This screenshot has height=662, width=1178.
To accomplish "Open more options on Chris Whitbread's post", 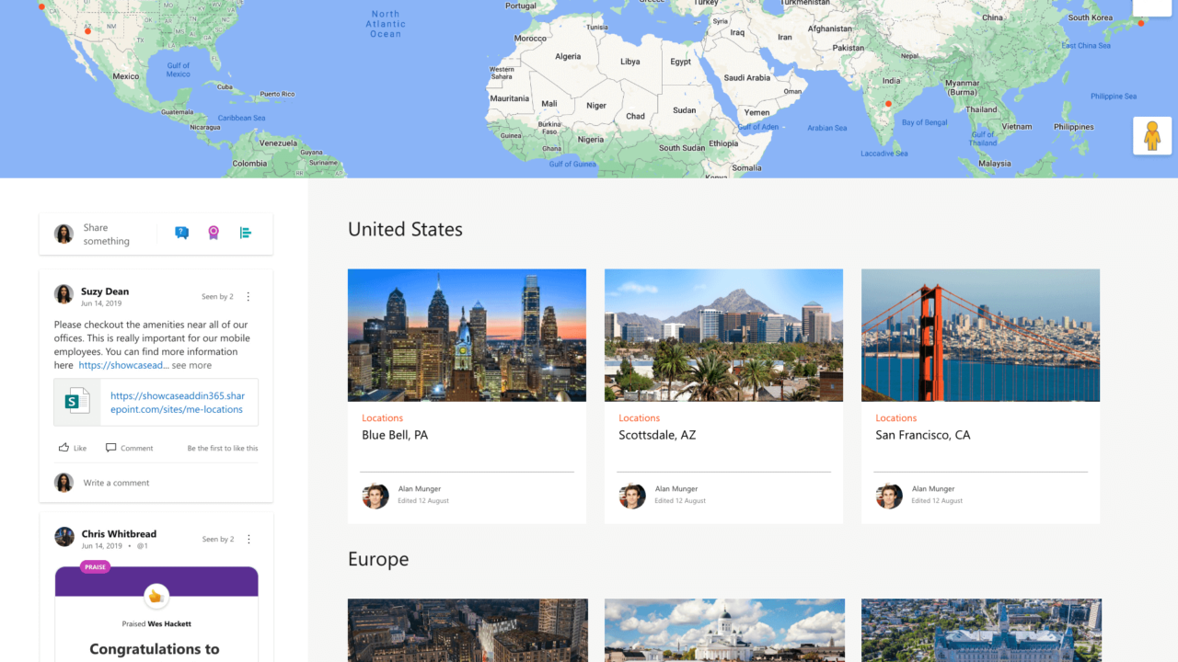I will (x=248, y=540).
